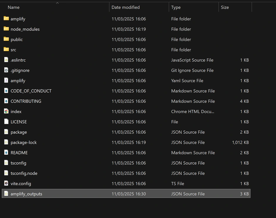This screenshot has height=218, width=276.
Task: Select the .gitignore gear file icon
Action: pyautogui.click(x=6, y=70)
